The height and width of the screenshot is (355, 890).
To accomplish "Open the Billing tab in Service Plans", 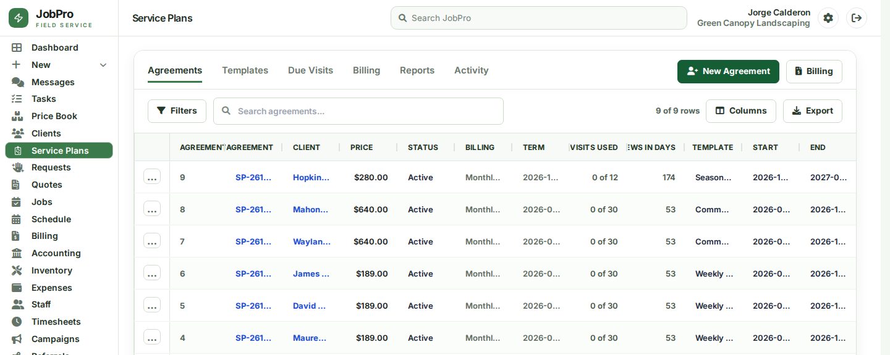I will click(x=367, y=70).
